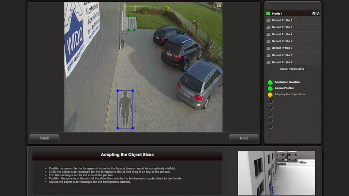
Task: Select Default Profile 6 in the list
Action: coord(282,48)
